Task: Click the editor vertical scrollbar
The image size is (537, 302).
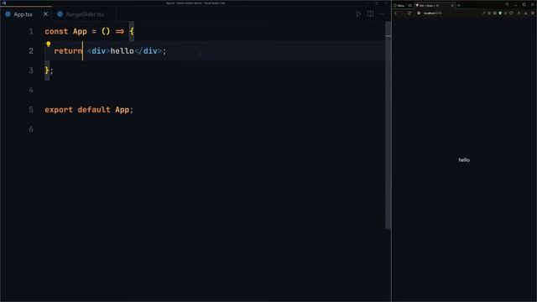Action: tap(388, 125)
